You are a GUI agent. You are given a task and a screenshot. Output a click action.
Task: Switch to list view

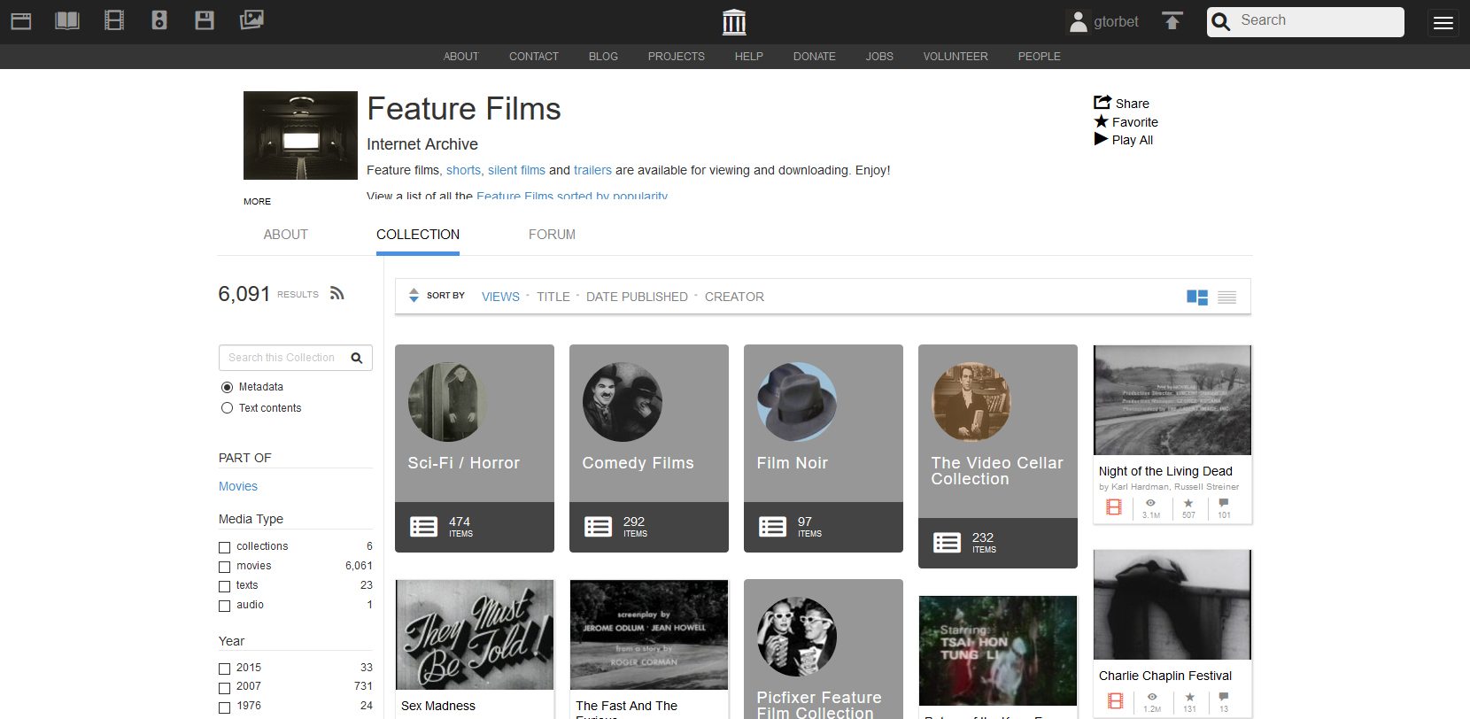click(x=1226, y=298)
